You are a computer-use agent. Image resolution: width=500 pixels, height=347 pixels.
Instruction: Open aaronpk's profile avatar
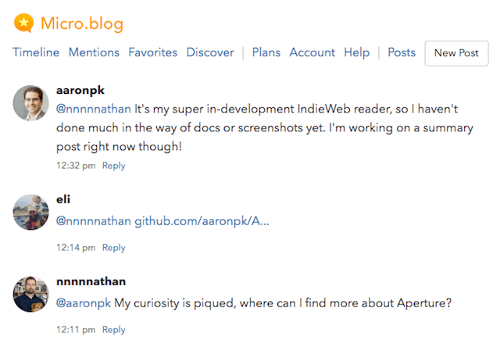(x=31, y=103)
